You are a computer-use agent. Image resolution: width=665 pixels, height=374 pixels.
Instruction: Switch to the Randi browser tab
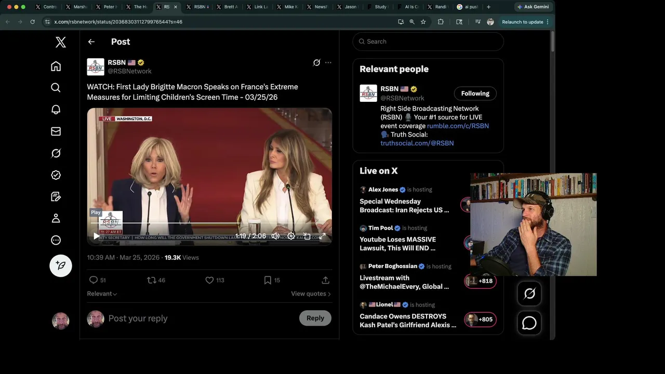pyautogui.click(x=438, y=7)
